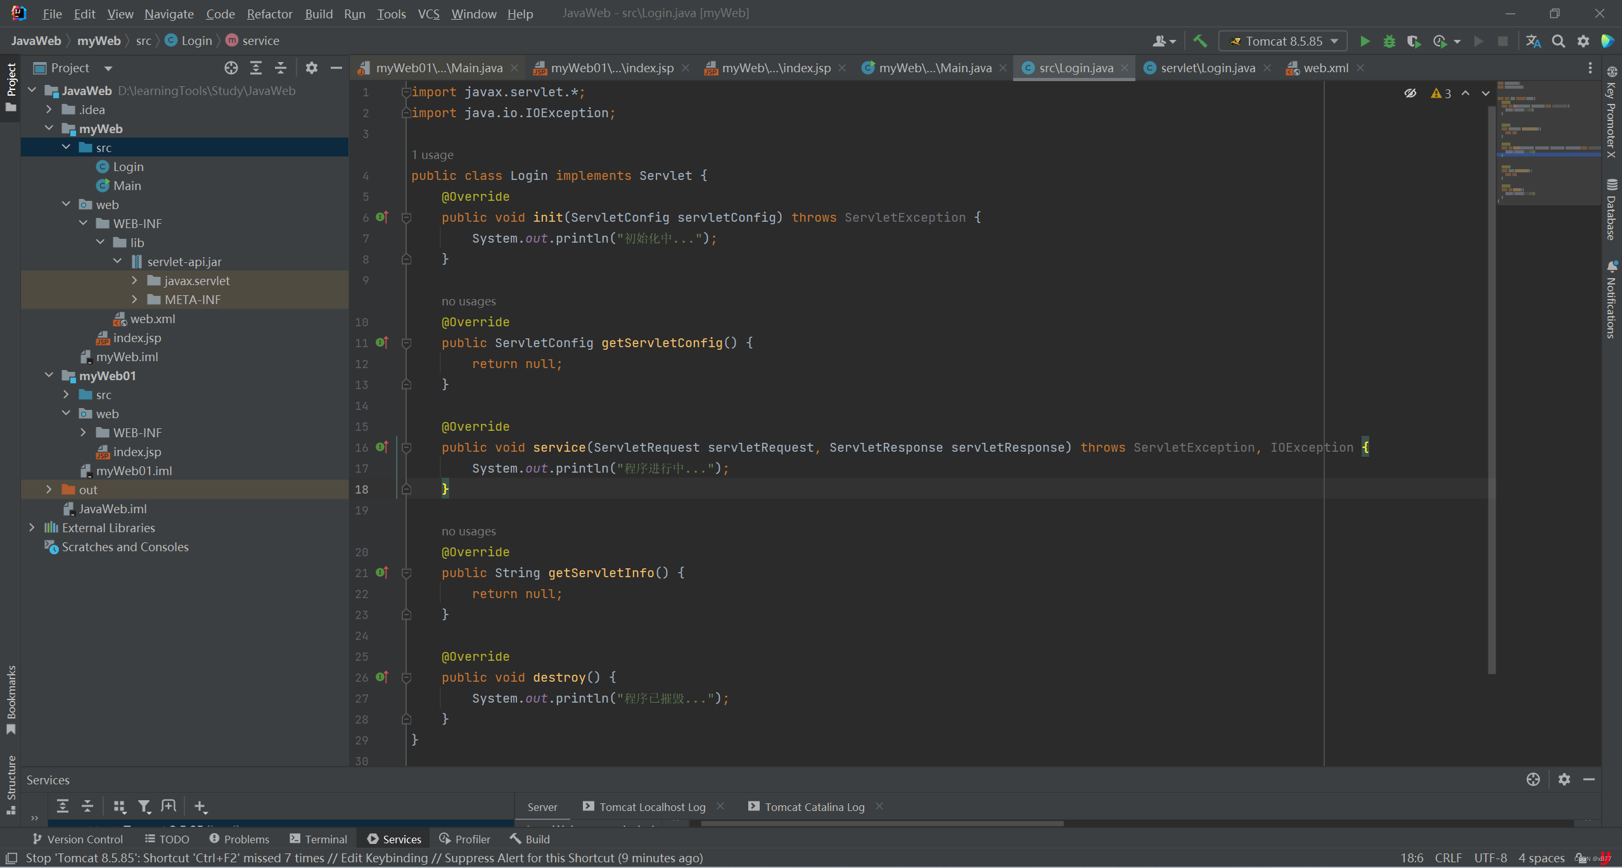Click the Debug bug icon

pos(1389,41)
